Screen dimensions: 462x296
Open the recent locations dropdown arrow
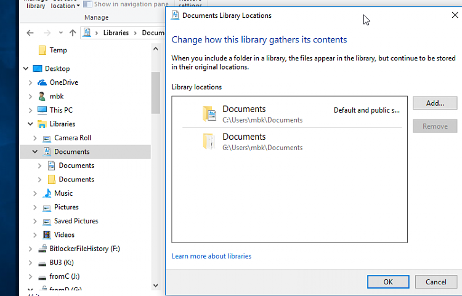pyautogui.click(x=60, y=33)
